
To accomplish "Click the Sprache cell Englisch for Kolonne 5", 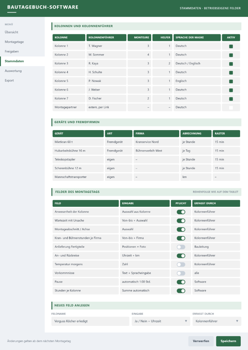I will (197, 81).
